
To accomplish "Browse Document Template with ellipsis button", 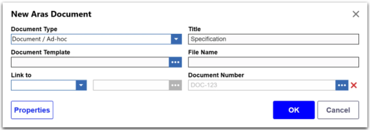I will click(175, 62).
